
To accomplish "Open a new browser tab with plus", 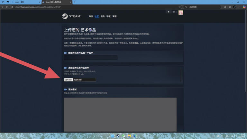I will (75, 2).
